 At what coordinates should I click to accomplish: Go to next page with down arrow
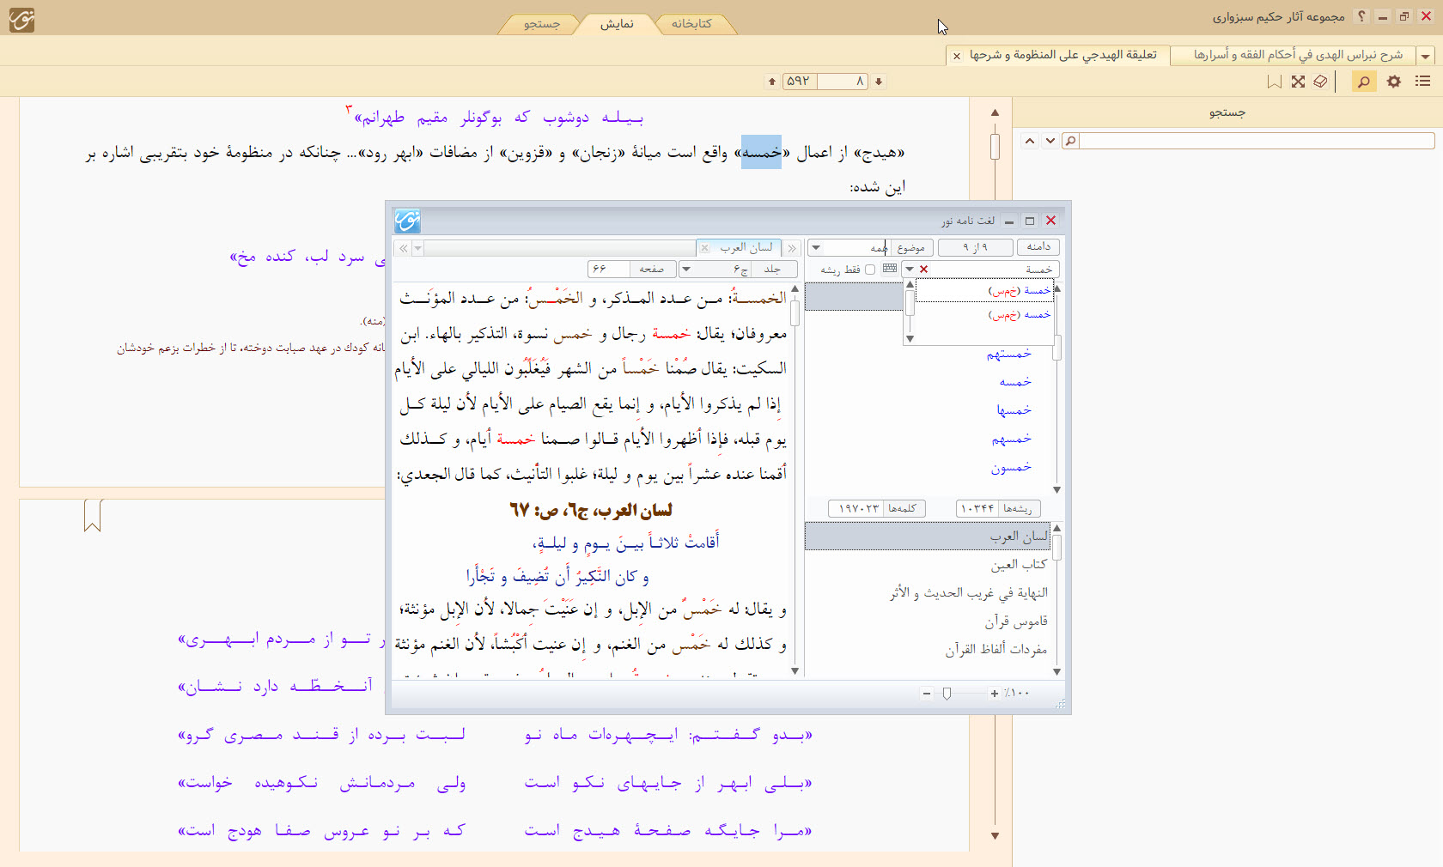click(x=879, y=82)
